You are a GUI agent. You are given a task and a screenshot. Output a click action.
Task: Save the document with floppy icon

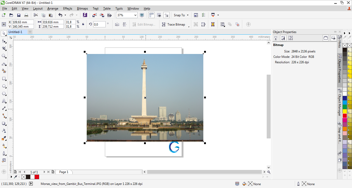click(19, 15)
